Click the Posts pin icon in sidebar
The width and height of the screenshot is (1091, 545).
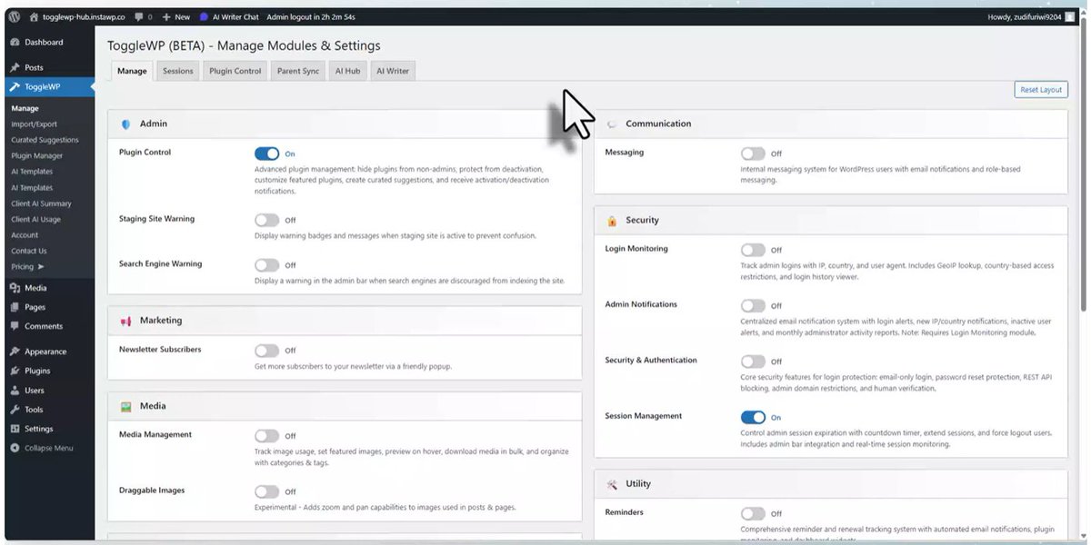pyautogui.click(x=15, y=67)
